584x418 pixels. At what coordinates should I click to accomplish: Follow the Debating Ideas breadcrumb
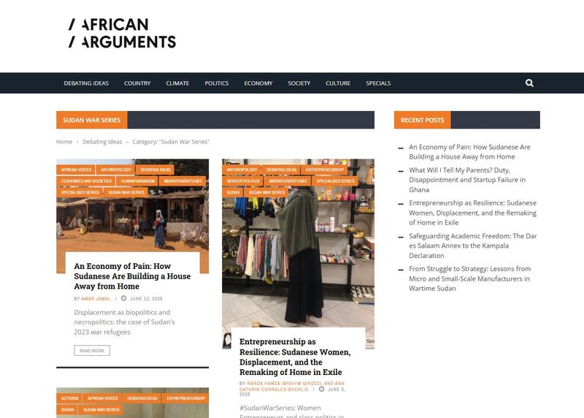(102, 142)
